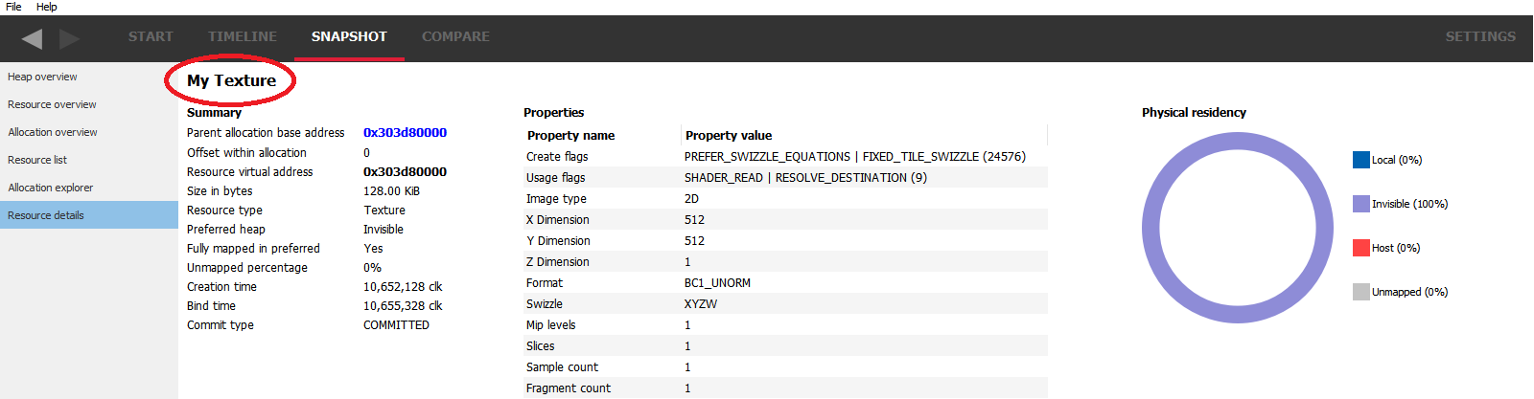
Task: Click the purple Invisible legend swatch
Action: [x=1360, y=204]
